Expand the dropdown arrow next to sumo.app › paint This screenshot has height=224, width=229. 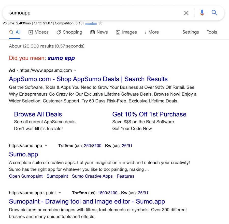[x=60, y=193]
